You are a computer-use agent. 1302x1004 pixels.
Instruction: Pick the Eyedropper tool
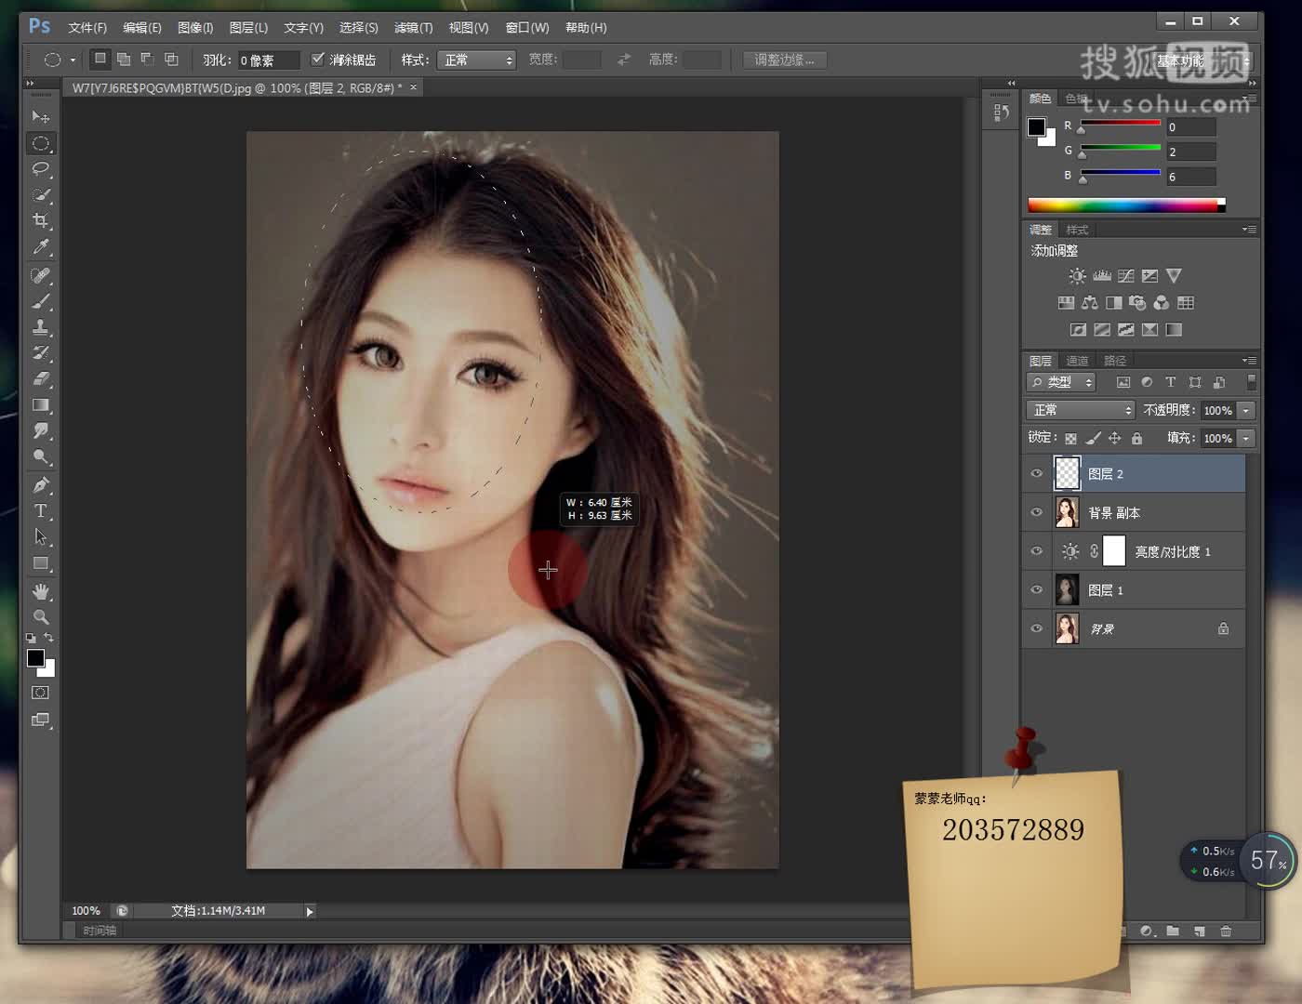[x=41, y=247]
